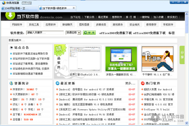Click the 标签 link beside search
This screenshot has height=126, width=189.
[x=172, y=33]
